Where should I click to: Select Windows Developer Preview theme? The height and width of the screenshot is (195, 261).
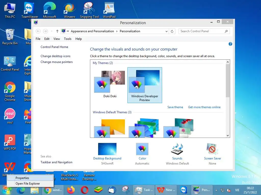[x=145, y=85]
